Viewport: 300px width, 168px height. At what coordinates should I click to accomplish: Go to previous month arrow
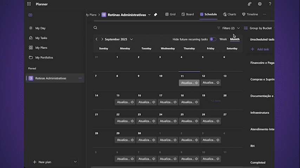pos(97,39)
